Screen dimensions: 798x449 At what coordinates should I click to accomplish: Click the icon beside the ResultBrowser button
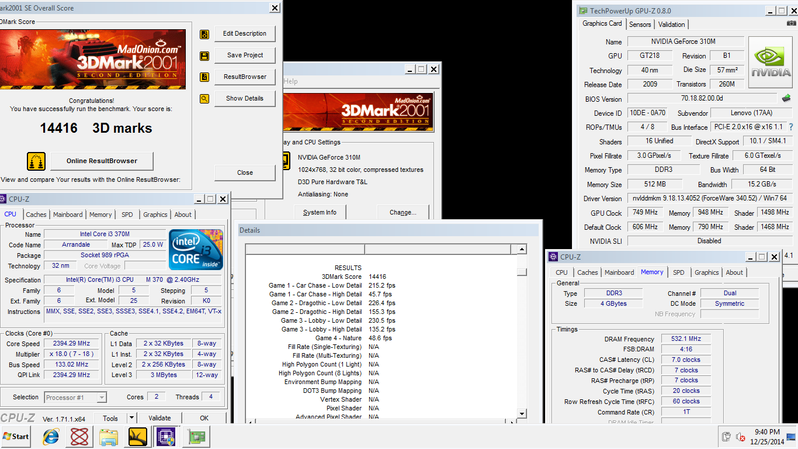point(204,77)
